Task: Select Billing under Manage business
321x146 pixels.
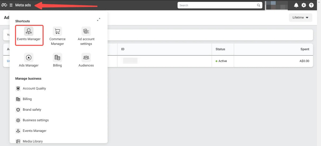Action: (x=27, y=99)
